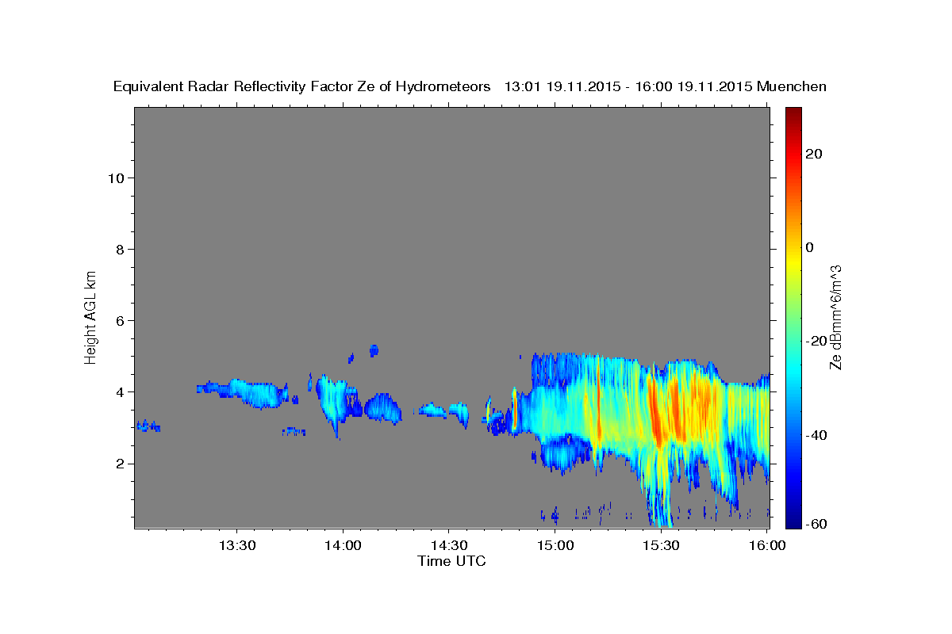Click the colorbar label 'Ze dBmm^6/m^3'

835,317
